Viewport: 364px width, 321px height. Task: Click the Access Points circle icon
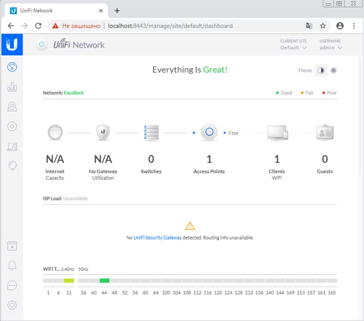(x=209, y=132)
